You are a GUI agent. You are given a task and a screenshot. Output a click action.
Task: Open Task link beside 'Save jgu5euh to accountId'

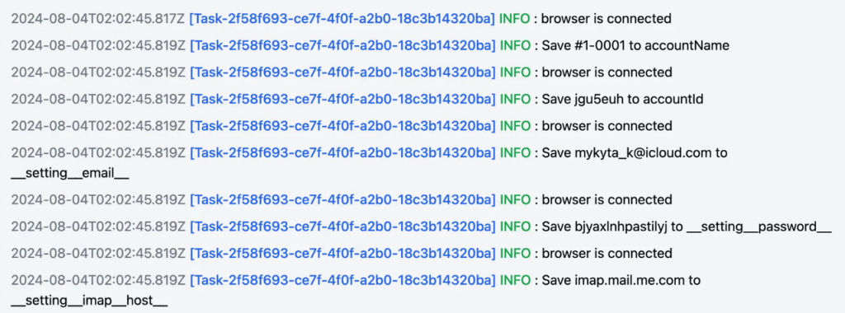tap(342, 99)
